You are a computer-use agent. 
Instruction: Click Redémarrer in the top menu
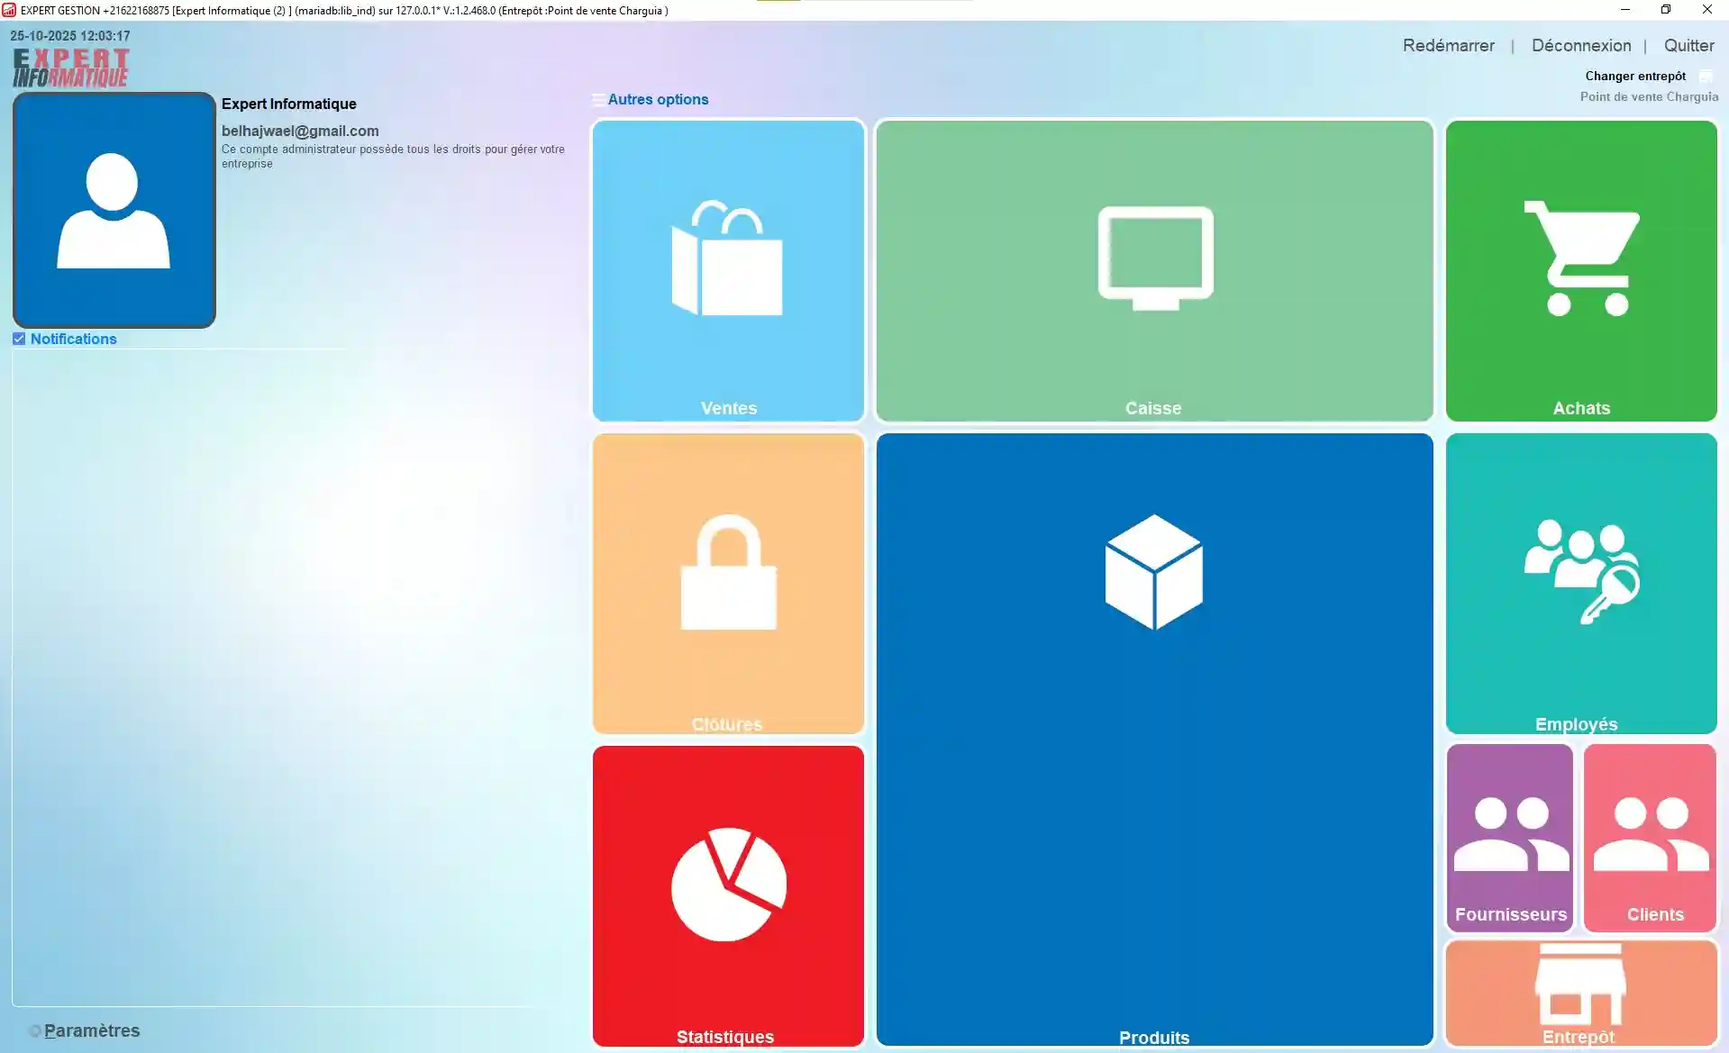[1448, 45]
